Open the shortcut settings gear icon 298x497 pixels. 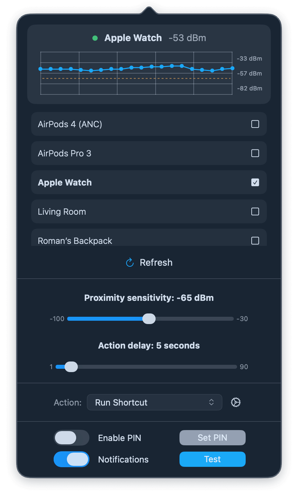point(235,402)
